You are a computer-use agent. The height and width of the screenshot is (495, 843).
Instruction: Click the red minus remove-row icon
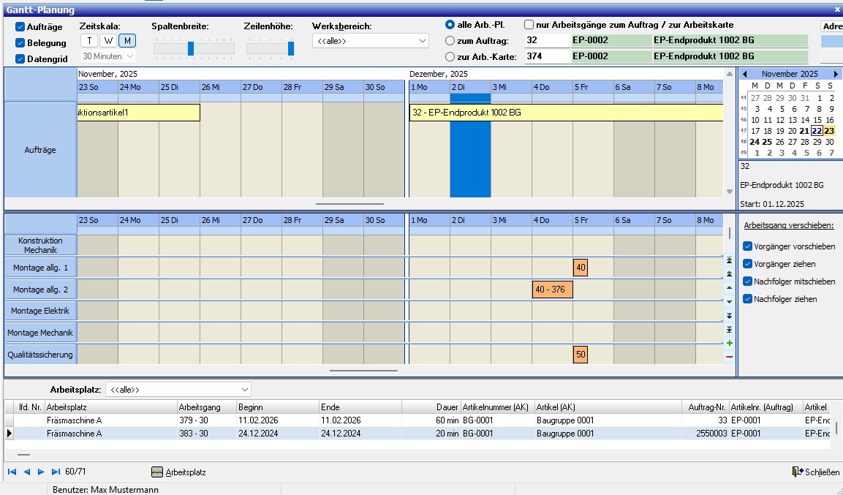coord(729,357)
